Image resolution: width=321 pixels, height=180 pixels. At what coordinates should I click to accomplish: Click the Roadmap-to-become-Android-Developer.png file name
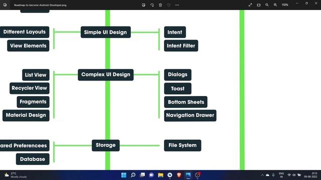(40, 5)
